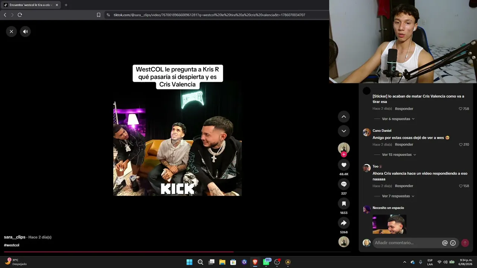Open the Wi-Fi network tray icon
Screen dimensions: 477x268
click(x=439, y=262)
